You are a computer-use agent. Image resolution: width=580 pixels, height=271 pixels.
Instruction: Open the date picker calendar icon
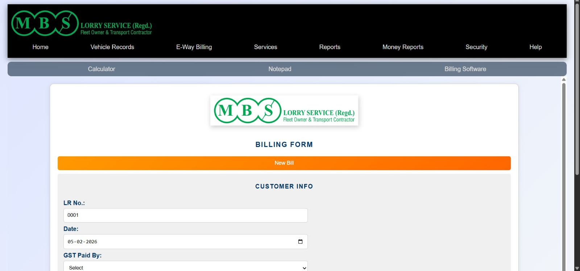tap(300, 242)
